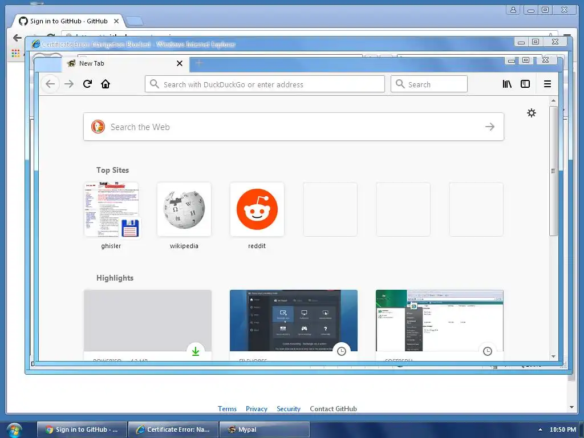
Task: Open Contact GitHub link
Action: tap(333, 408)
